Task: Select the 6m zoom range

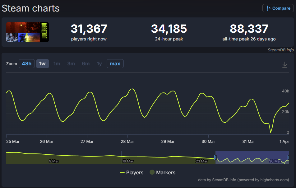Action: click(86, 64)
